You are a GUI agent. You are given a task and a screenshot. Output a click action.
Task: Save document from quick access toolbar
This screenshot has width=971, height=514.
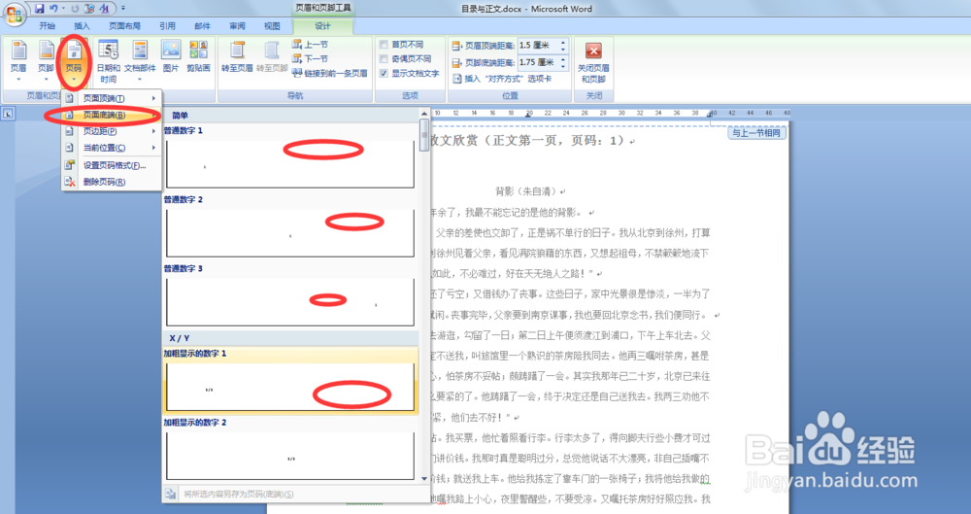pyautogui.click(x=40, y=9)
